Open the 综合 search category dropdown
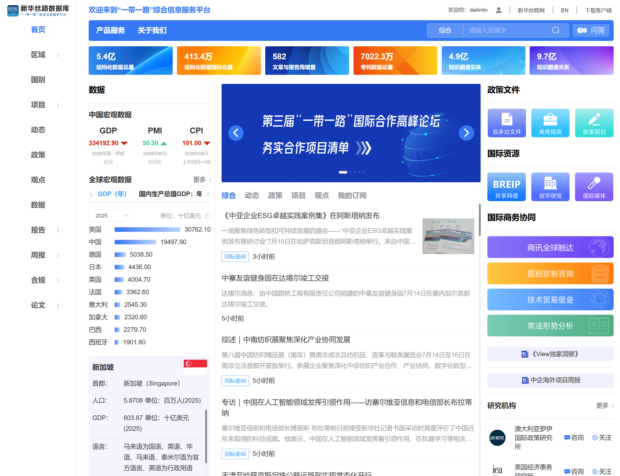 click(445, 30)
